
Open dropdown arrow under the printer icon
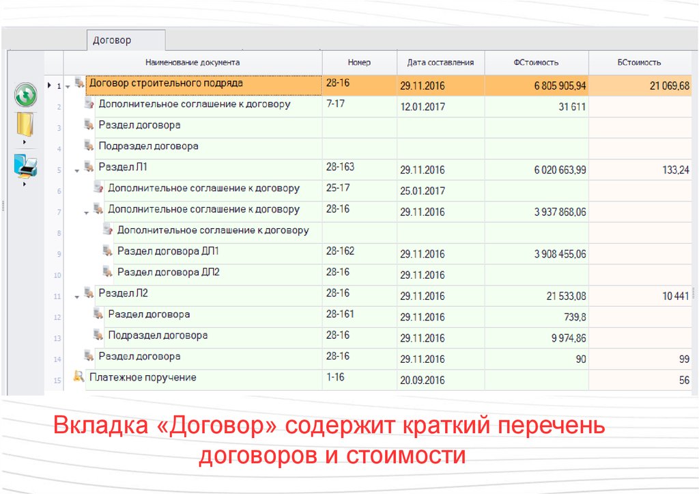[25, 183]
